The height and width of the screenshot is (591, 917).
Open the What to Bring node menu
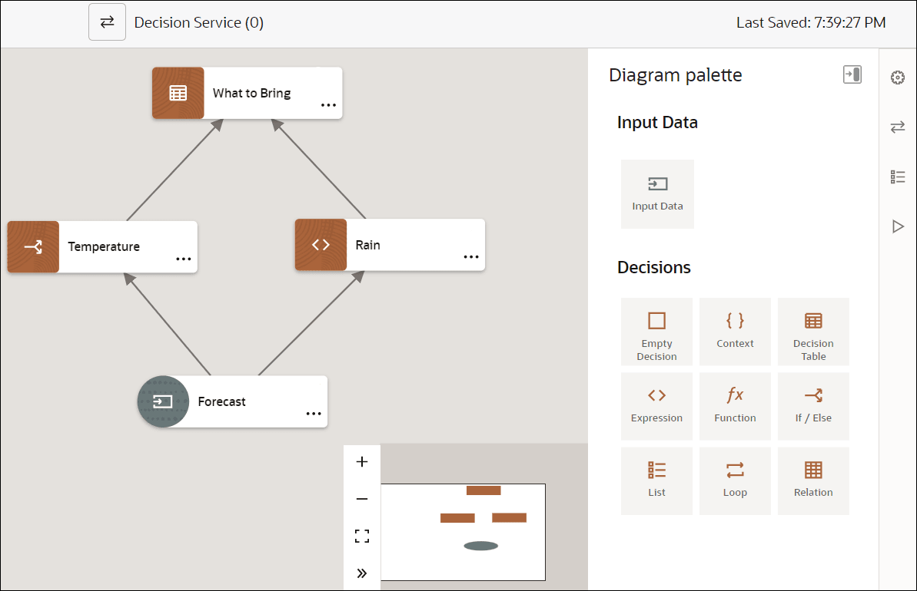[x=328, y=106]
